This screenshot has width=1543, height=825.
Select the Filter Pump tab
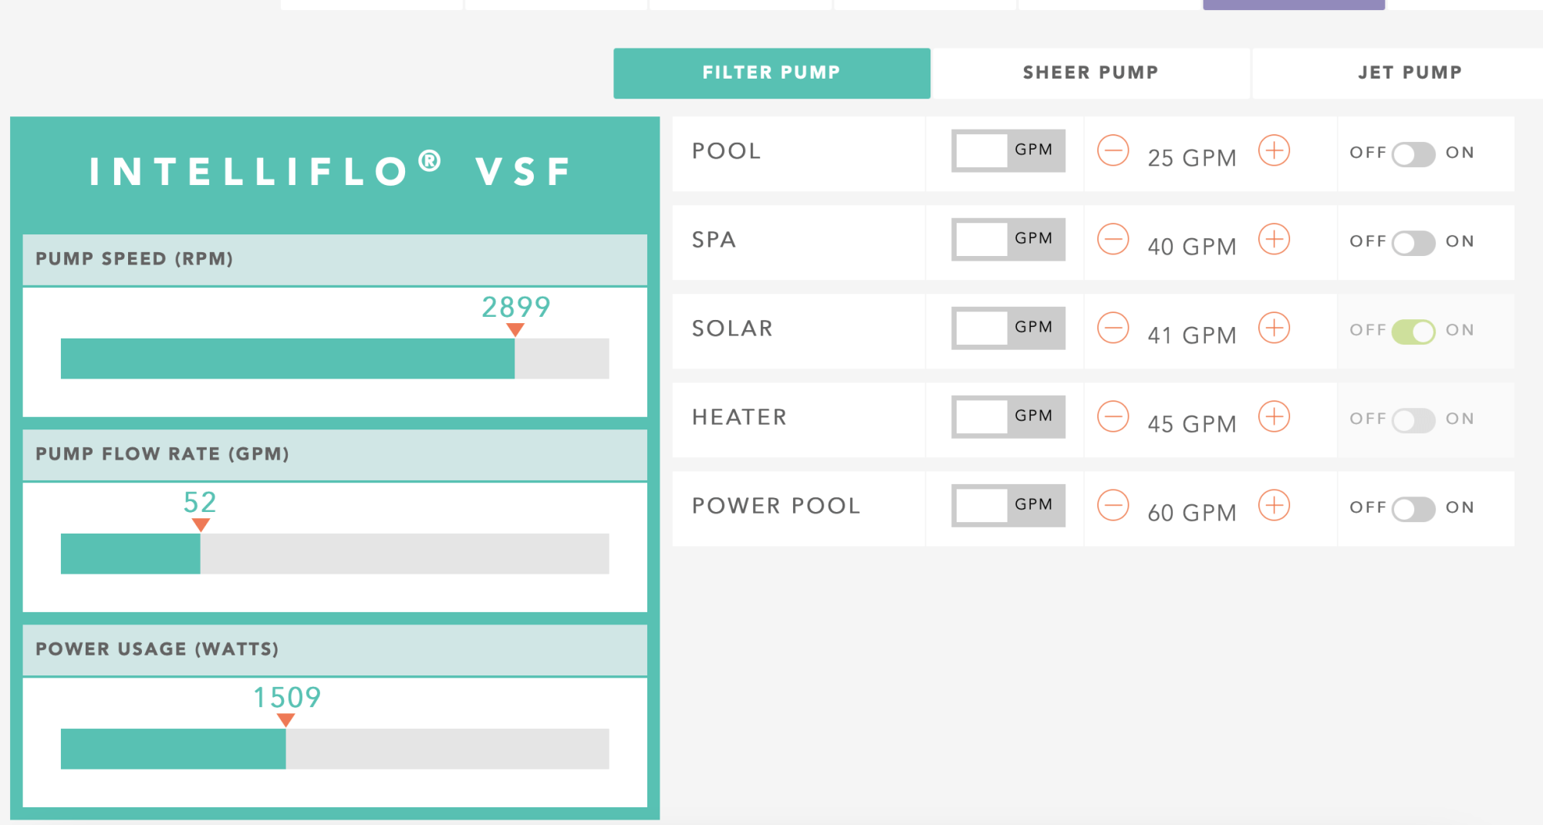(771, 73)
